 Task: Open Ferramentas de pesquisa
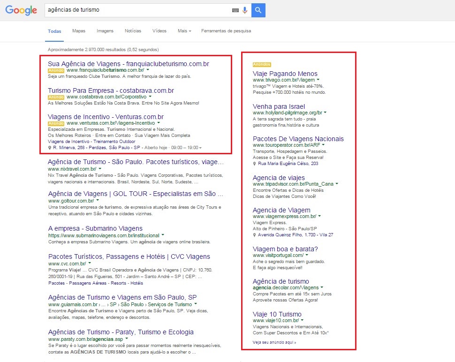226,31
